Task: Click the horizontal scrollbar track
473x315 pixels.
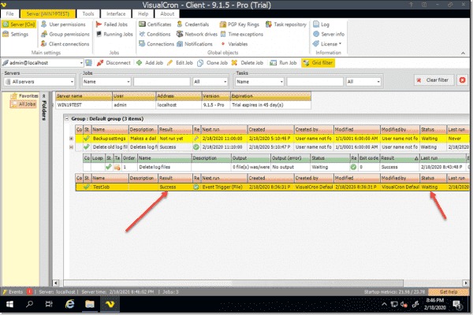Action: coord(260,283)
